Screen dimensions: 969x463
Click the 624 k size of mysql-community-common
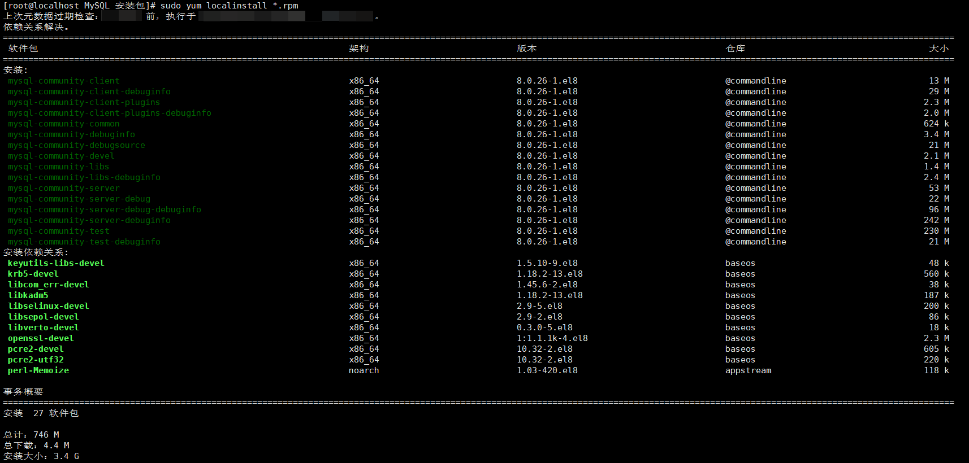pos(937,124)
